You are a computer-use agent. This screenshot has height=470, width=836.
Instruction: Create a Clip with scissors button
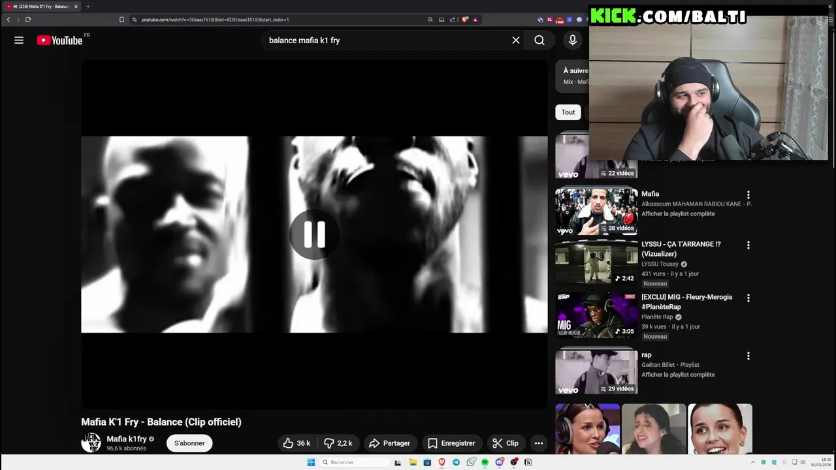pos(506,443)
